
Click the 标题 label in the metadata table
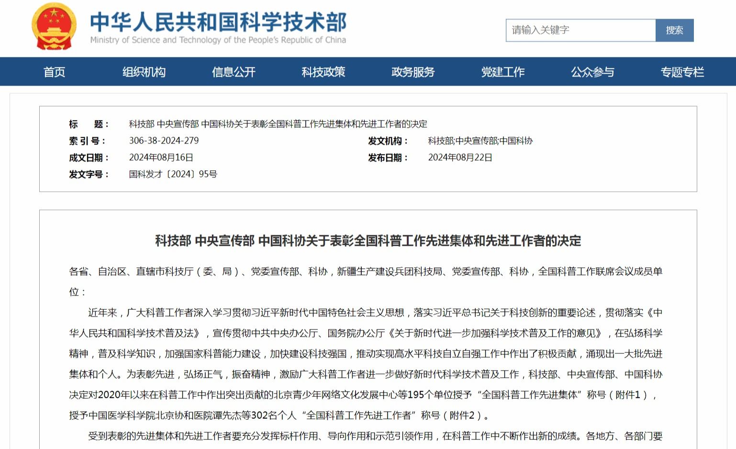click(85, 124)
